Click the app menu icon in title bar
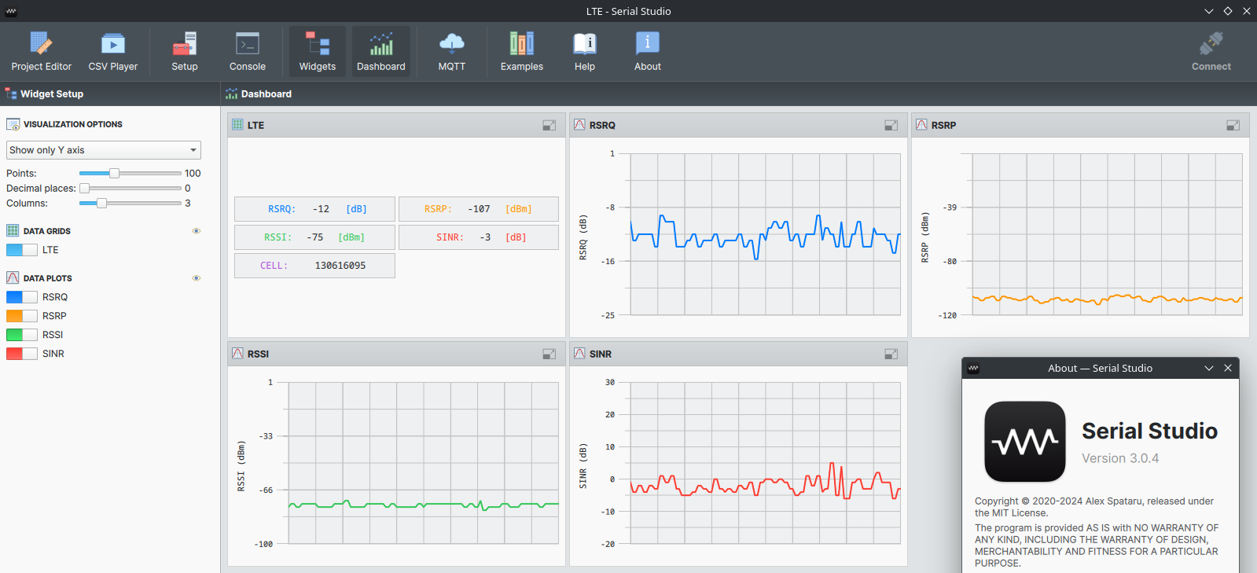The width and height of the screenshot is (1257, 573). (11, 11)
